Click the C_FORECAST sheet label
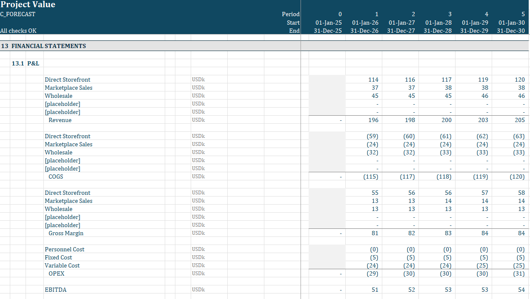This screenshot has height=299, width=530. click(18, 14)
